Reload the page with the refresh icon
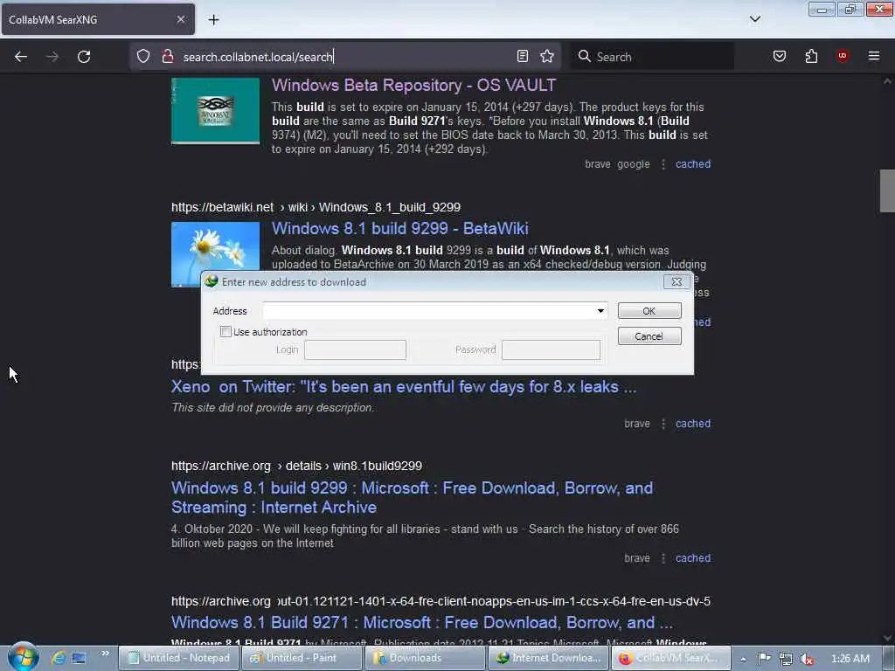The height and width of the screenshot is (671, 895). pyautogui.click(x=84, y=57)
